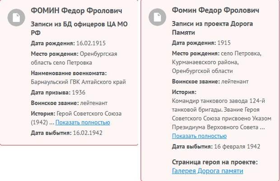Select the Барнаульский ГВК Алтайского край military office
The image size is (280, 181).
[78, 82]
